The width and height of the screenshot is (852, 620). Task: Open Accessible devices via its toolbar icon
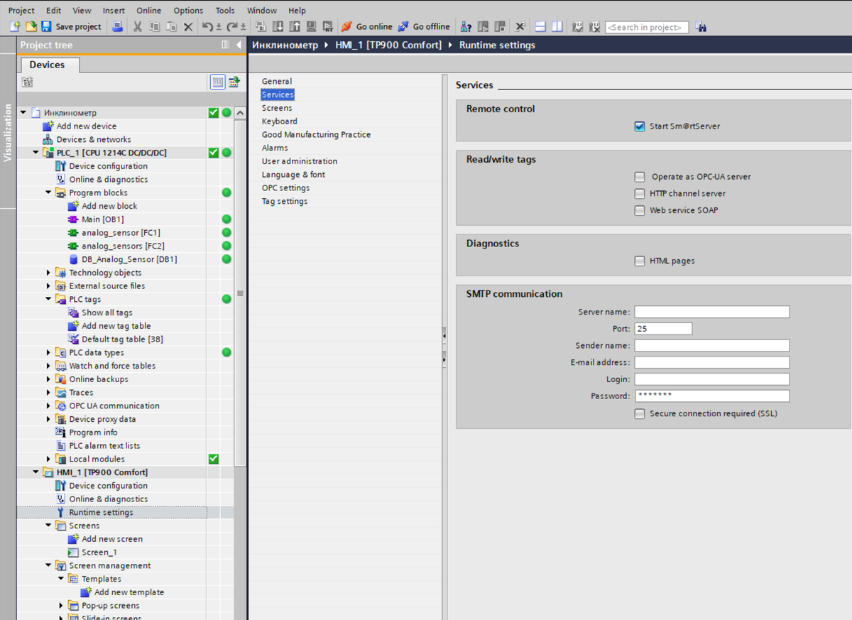point(464,26)
